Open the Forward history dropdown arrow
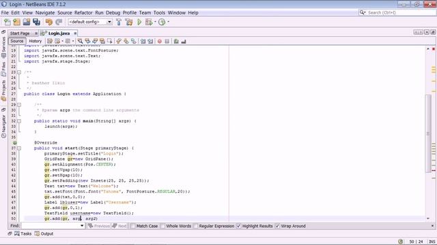 click(x=73, y=41)
